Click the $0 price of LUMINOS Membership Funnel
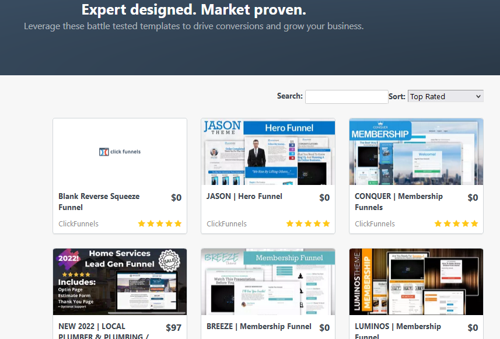The image size is (500, 339). (x=473, y=328)
